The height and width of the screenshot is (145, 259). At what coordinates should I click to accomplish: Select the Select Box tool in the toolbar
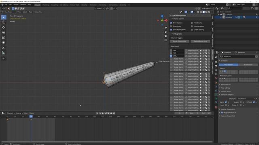point(4,17)
